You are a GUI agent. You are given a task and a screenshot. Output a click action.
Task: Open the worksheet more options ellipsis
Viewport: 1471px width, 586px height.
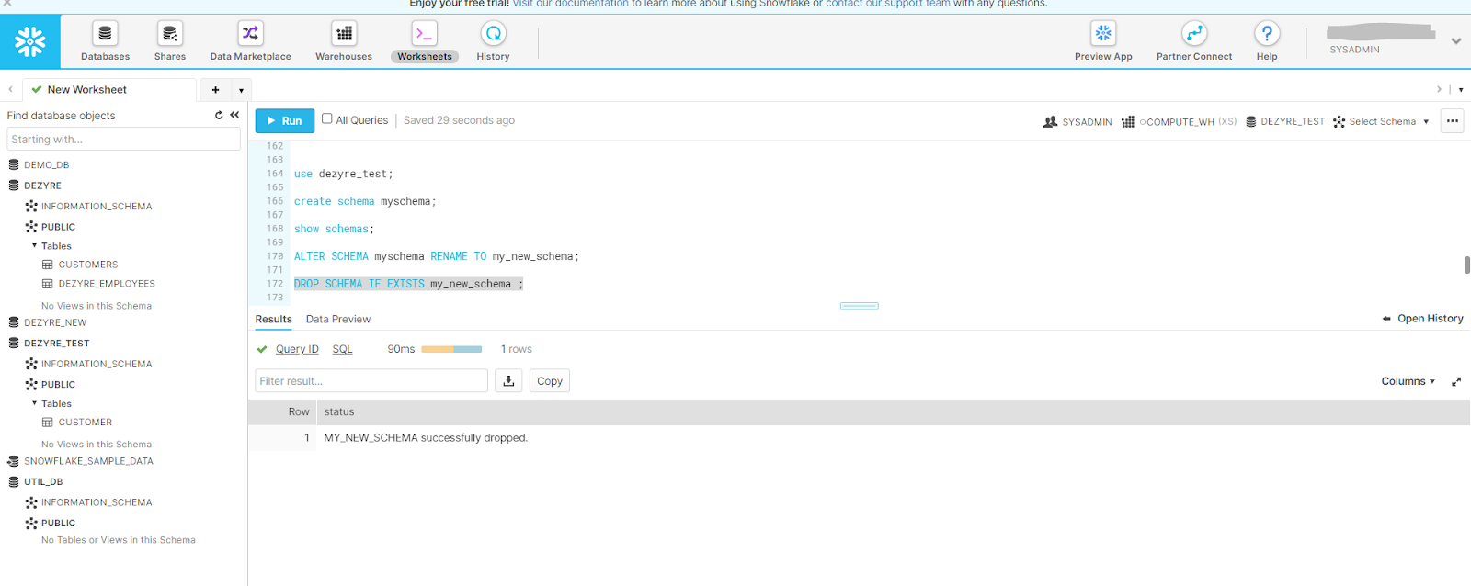pyautogui.click(x=1453, y=121)
